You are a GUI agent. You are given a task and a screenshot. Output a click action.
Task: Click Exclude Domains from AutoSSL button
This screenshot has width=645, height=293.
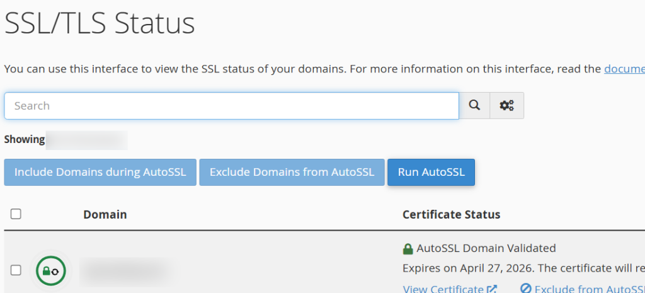[292, 172]
